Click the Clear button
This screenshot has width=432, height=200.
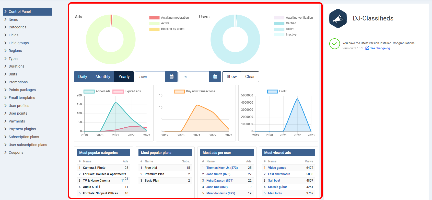point(250,77)
